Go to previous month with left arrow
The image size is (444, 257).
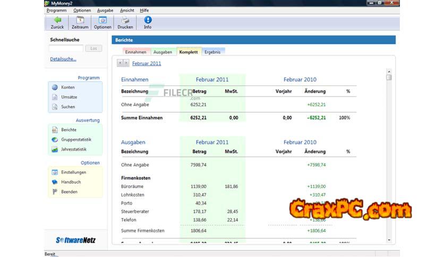(x=120, y=63)
